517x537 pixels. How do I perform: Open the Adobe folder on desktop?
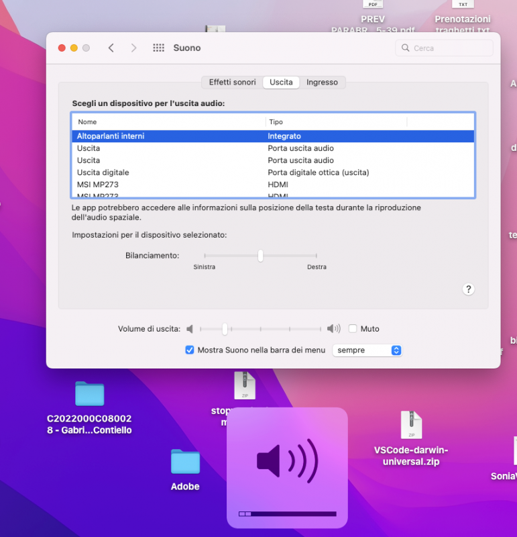click(185, 462)
